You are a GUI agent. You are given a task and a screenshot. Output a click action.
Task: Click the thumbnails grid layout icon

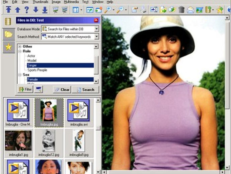[x=76, y=10]
